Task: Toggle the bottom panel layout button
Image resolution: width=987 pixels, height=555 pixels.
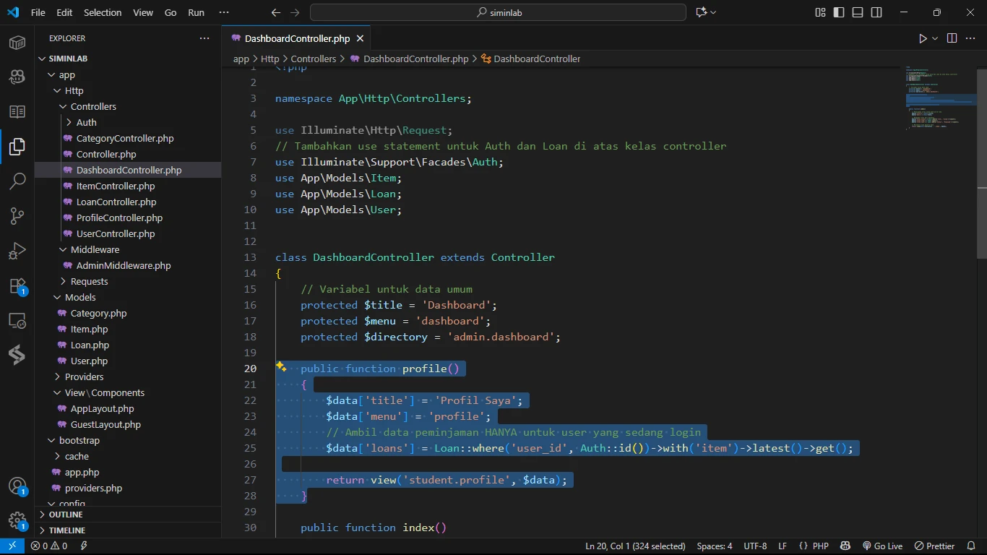Action: pyautogui.click(x=858, y=12)
